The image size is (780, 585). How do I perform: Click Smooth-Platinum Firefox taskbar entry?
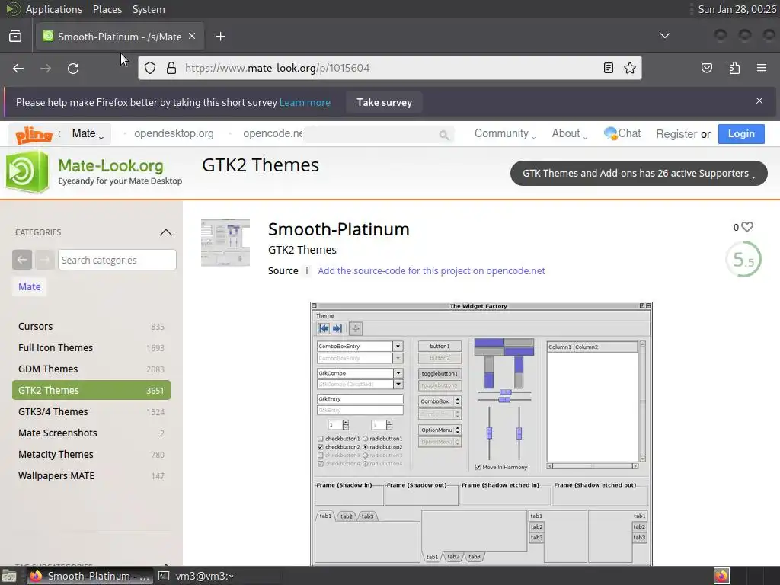click(90, 576)
